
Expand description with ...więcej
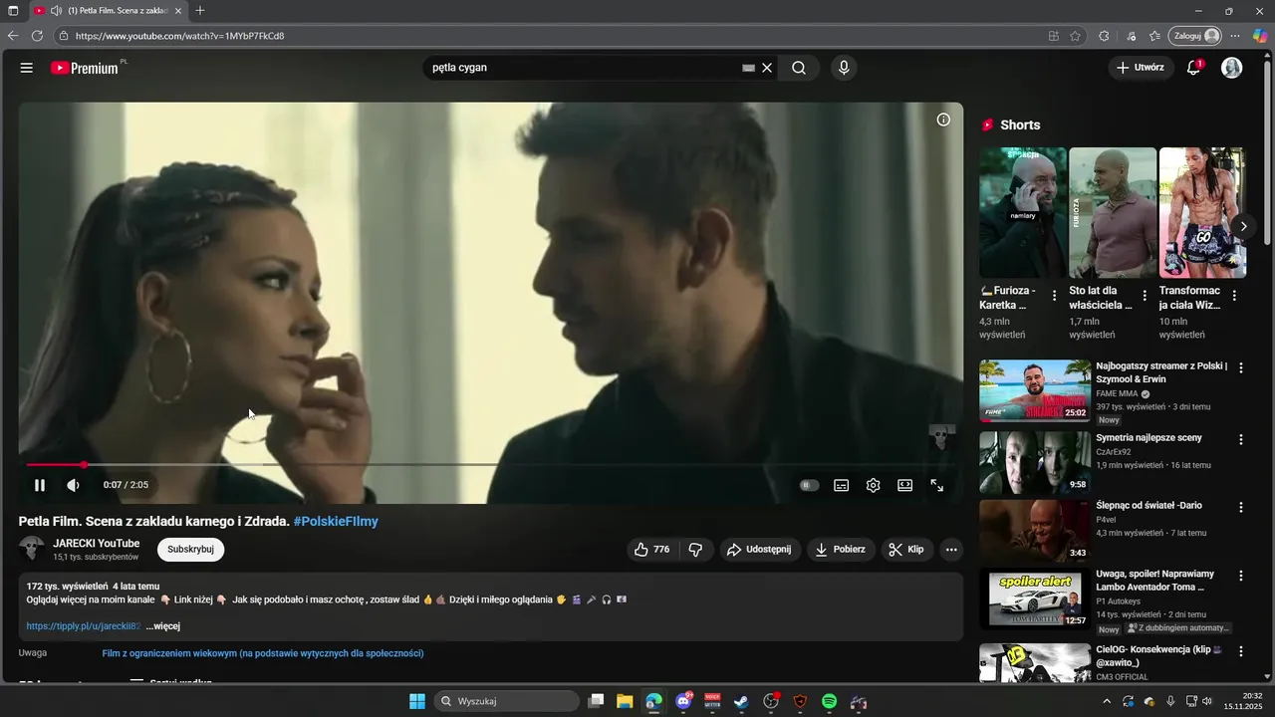[x=163, y=626]
